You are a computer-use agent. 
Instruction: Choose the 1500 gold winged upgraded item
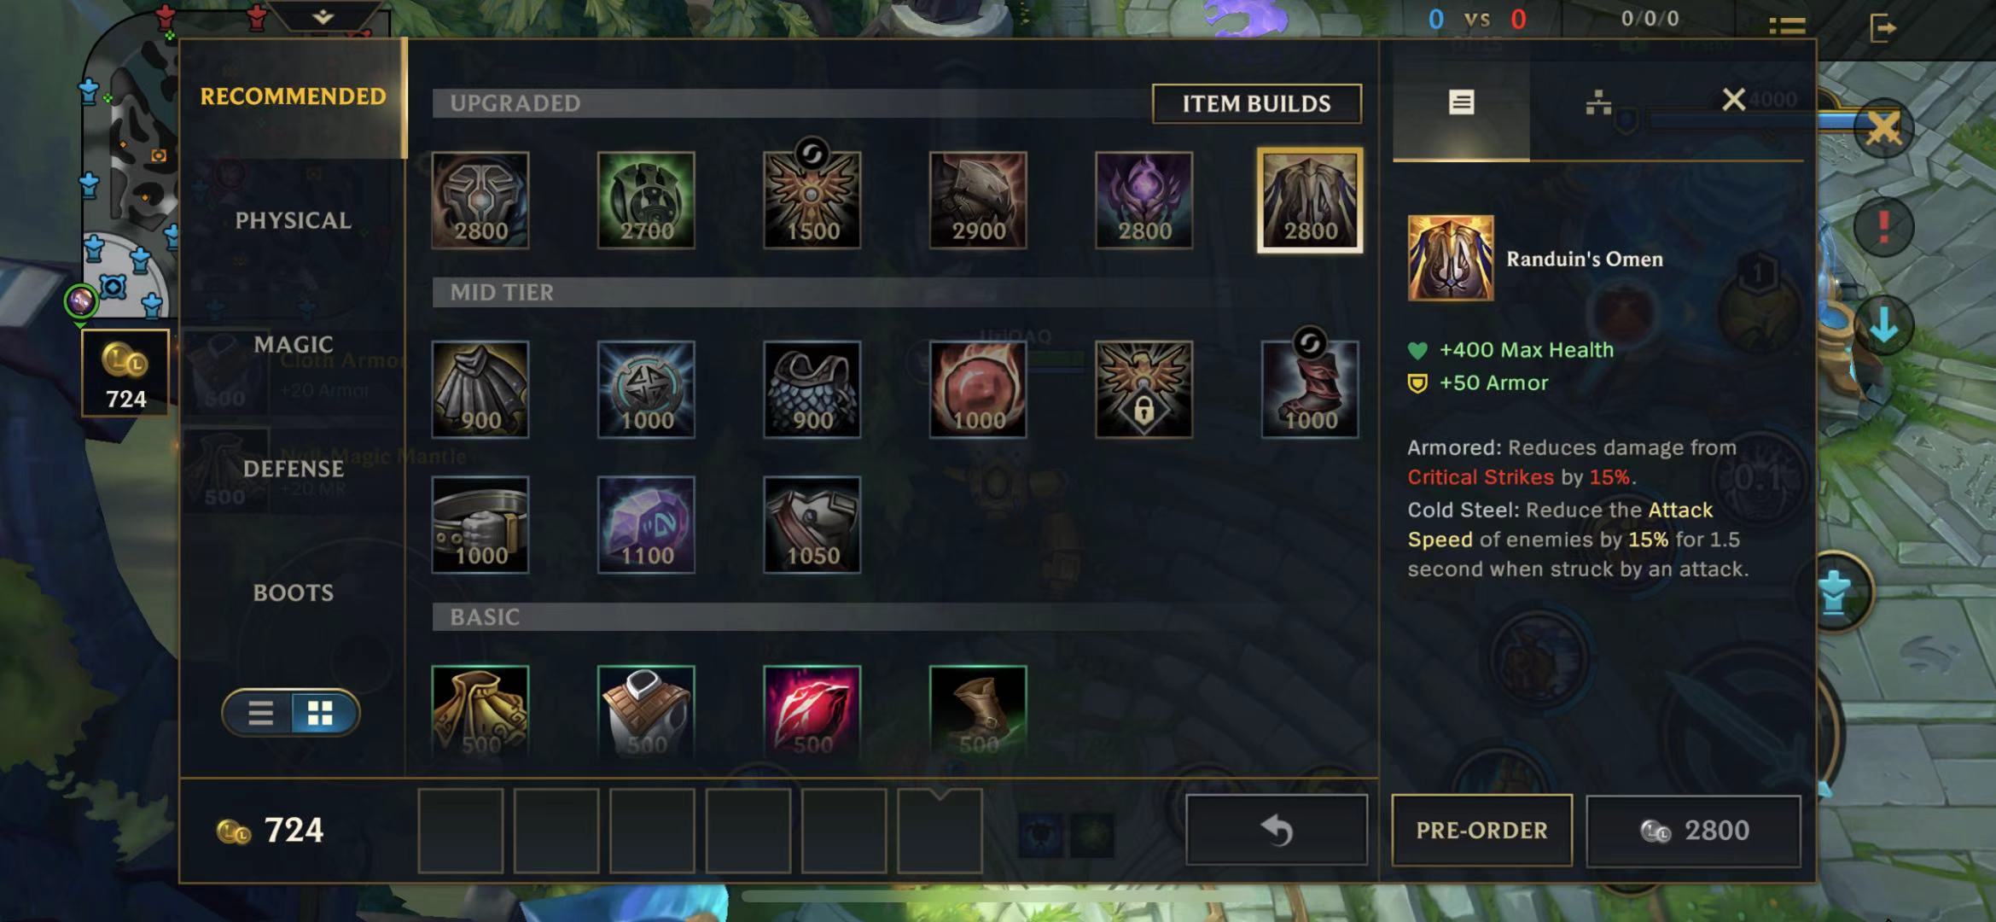pyautogui.click(x=812, y=201)
